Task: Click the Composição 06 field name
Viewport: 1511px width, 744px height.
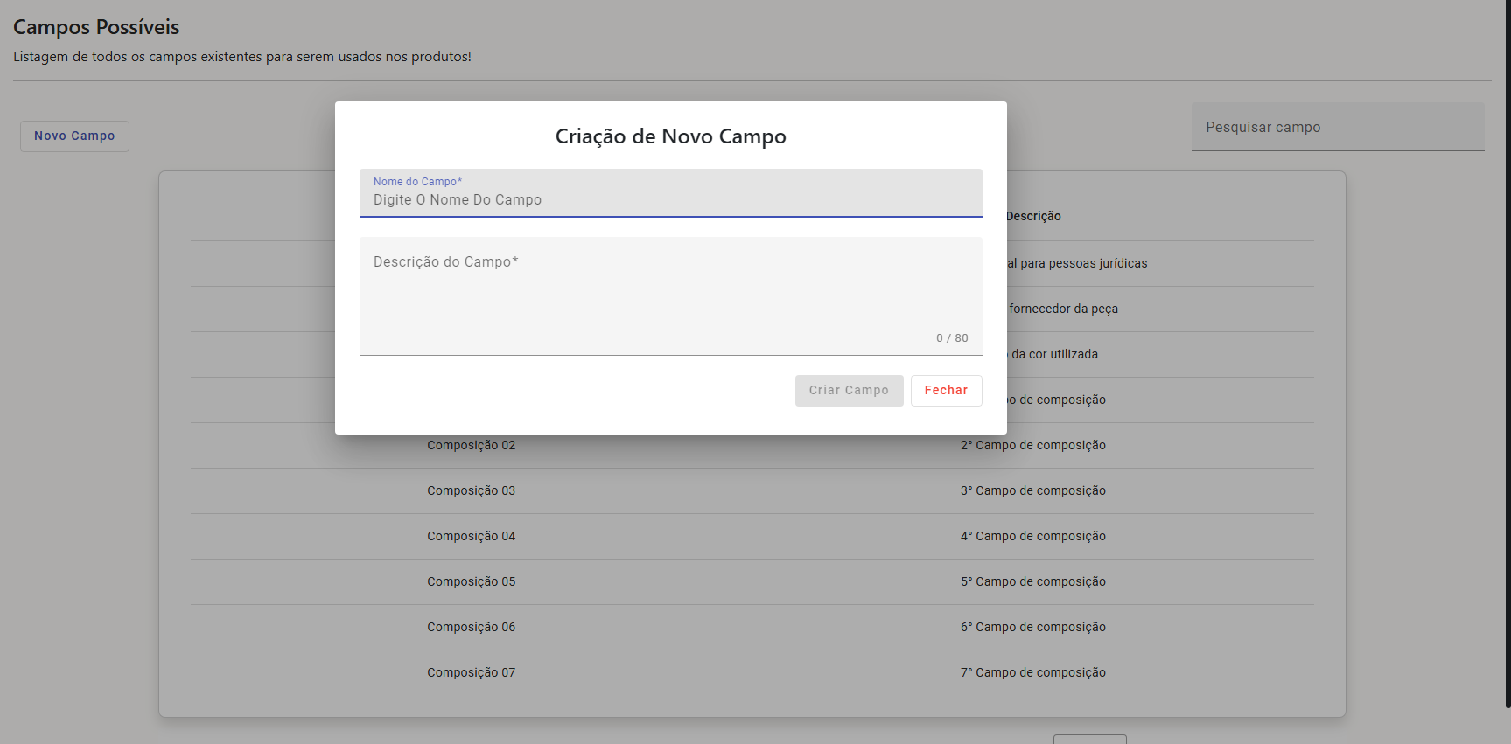Action: [471, 628]
